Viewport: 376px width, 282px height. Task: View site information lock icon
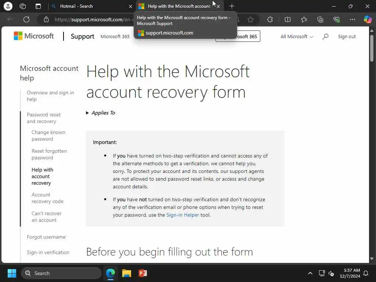(x=46, y=19)
